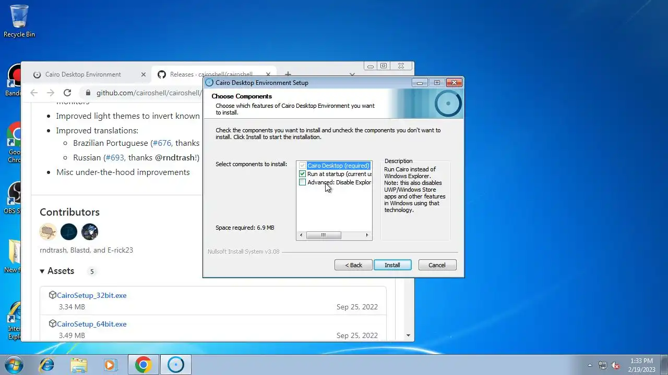Click 'Space required: 6.9 MB' text
Viewport: 668px width, 375px height.
[x=245, y=228]
